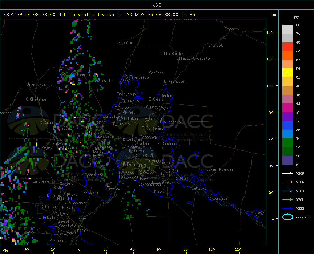Click the 'L_Vegas' map label
Screen dimensions: 314x254
click(x=45, y=147)
